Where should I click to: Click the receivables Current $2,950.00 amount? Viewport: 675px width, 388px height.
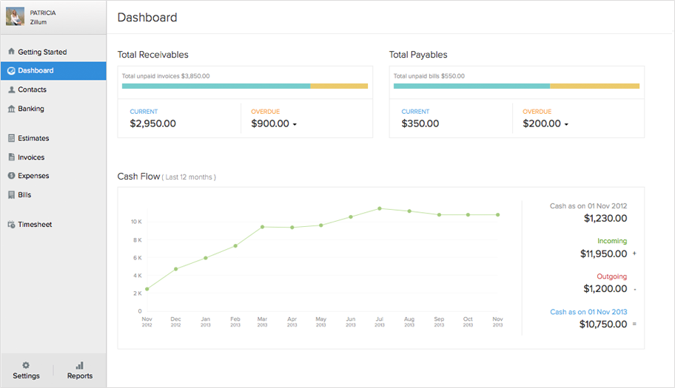(x=152, y=123)
